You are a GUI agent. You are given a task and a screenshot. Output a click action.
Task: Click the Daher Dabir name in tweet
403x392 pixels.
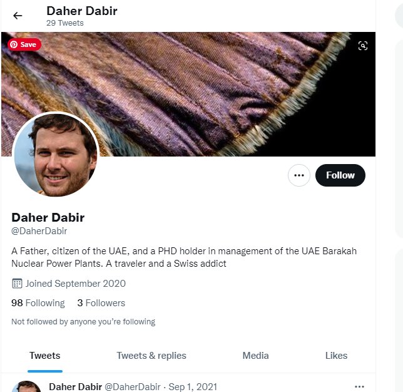click(x=76, y=387)
